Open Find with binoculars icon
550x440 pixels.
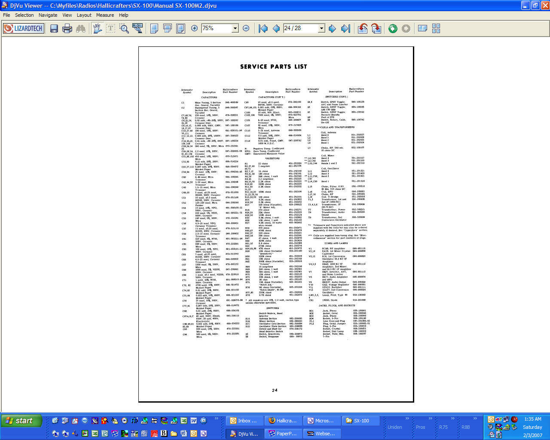click(x=80, y=28)
